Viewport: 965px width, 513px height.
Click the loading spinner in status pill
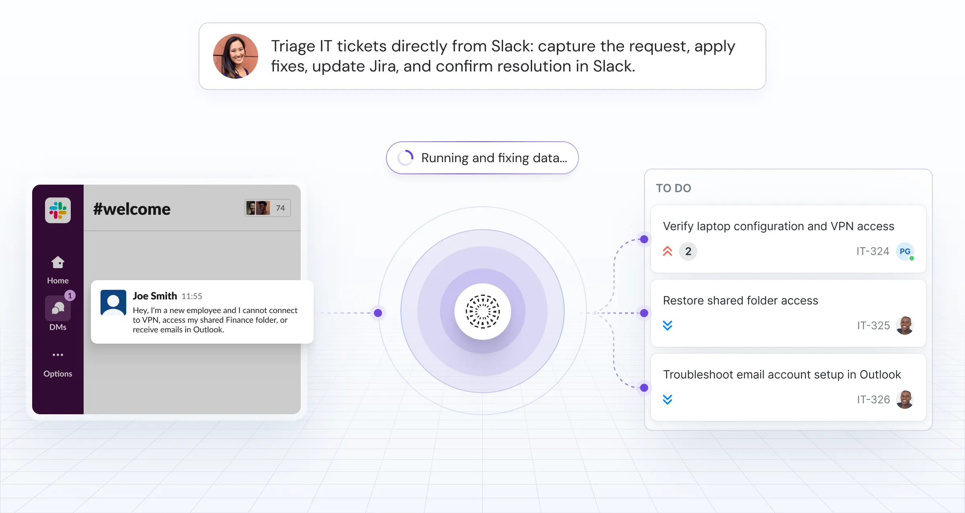click(x=405, y=158)
